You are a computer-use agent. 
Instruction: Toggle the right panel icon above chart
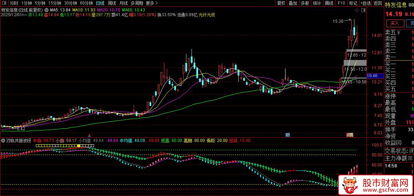pyautogui.click(x=364, y=10)
